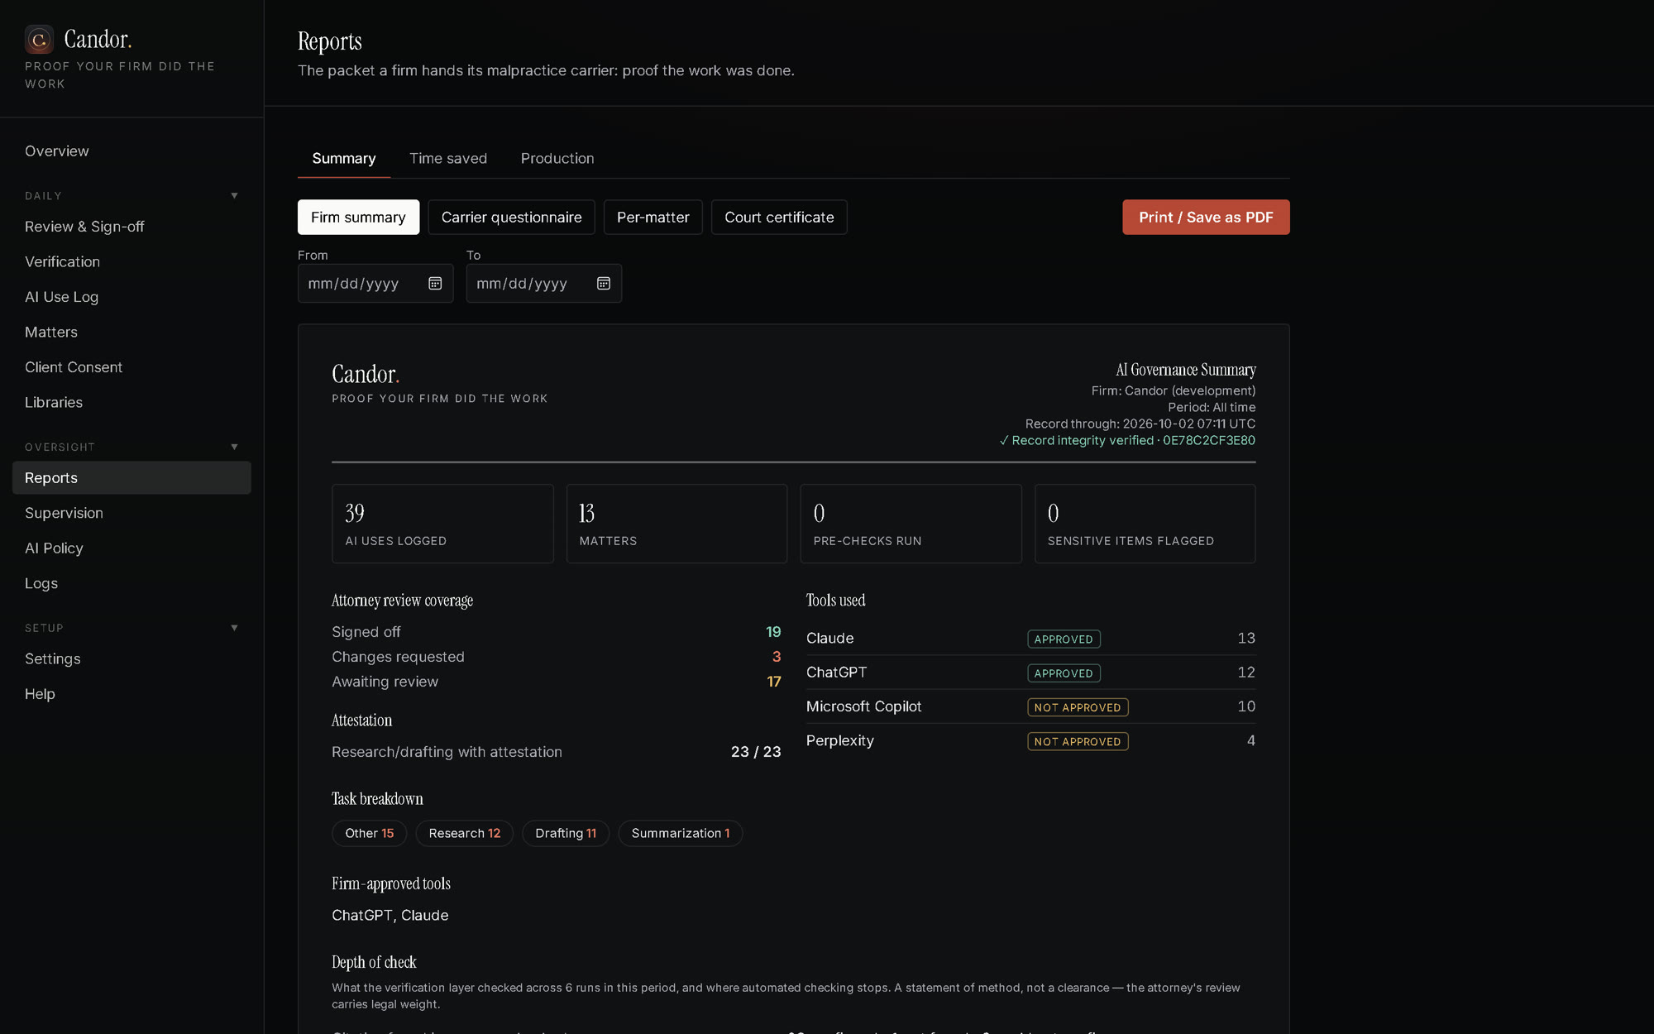
Task: Click the From date input field
Action: pyautogui.click(x=375, y=284)
